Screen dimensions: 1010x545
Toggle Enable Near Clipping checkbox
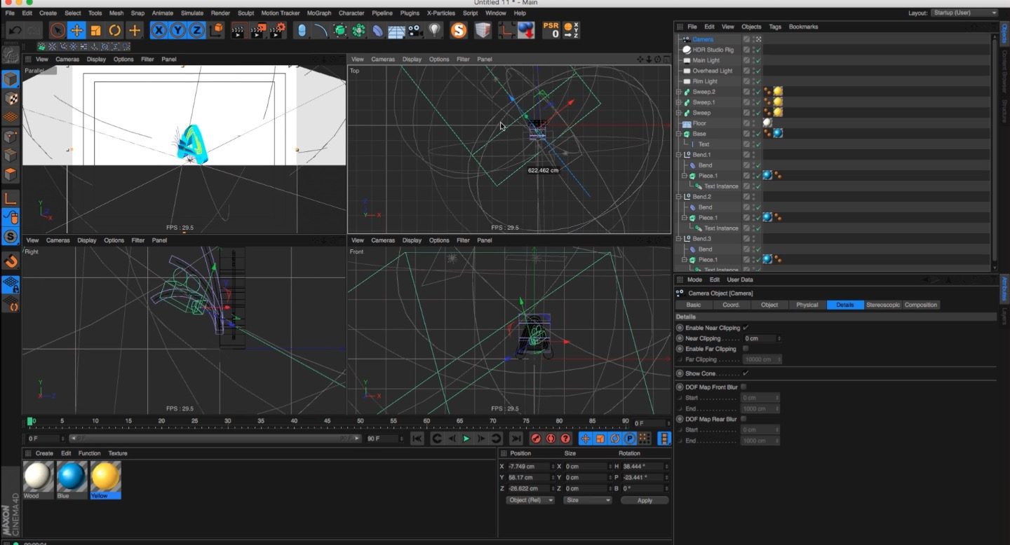tap(746, 328)
